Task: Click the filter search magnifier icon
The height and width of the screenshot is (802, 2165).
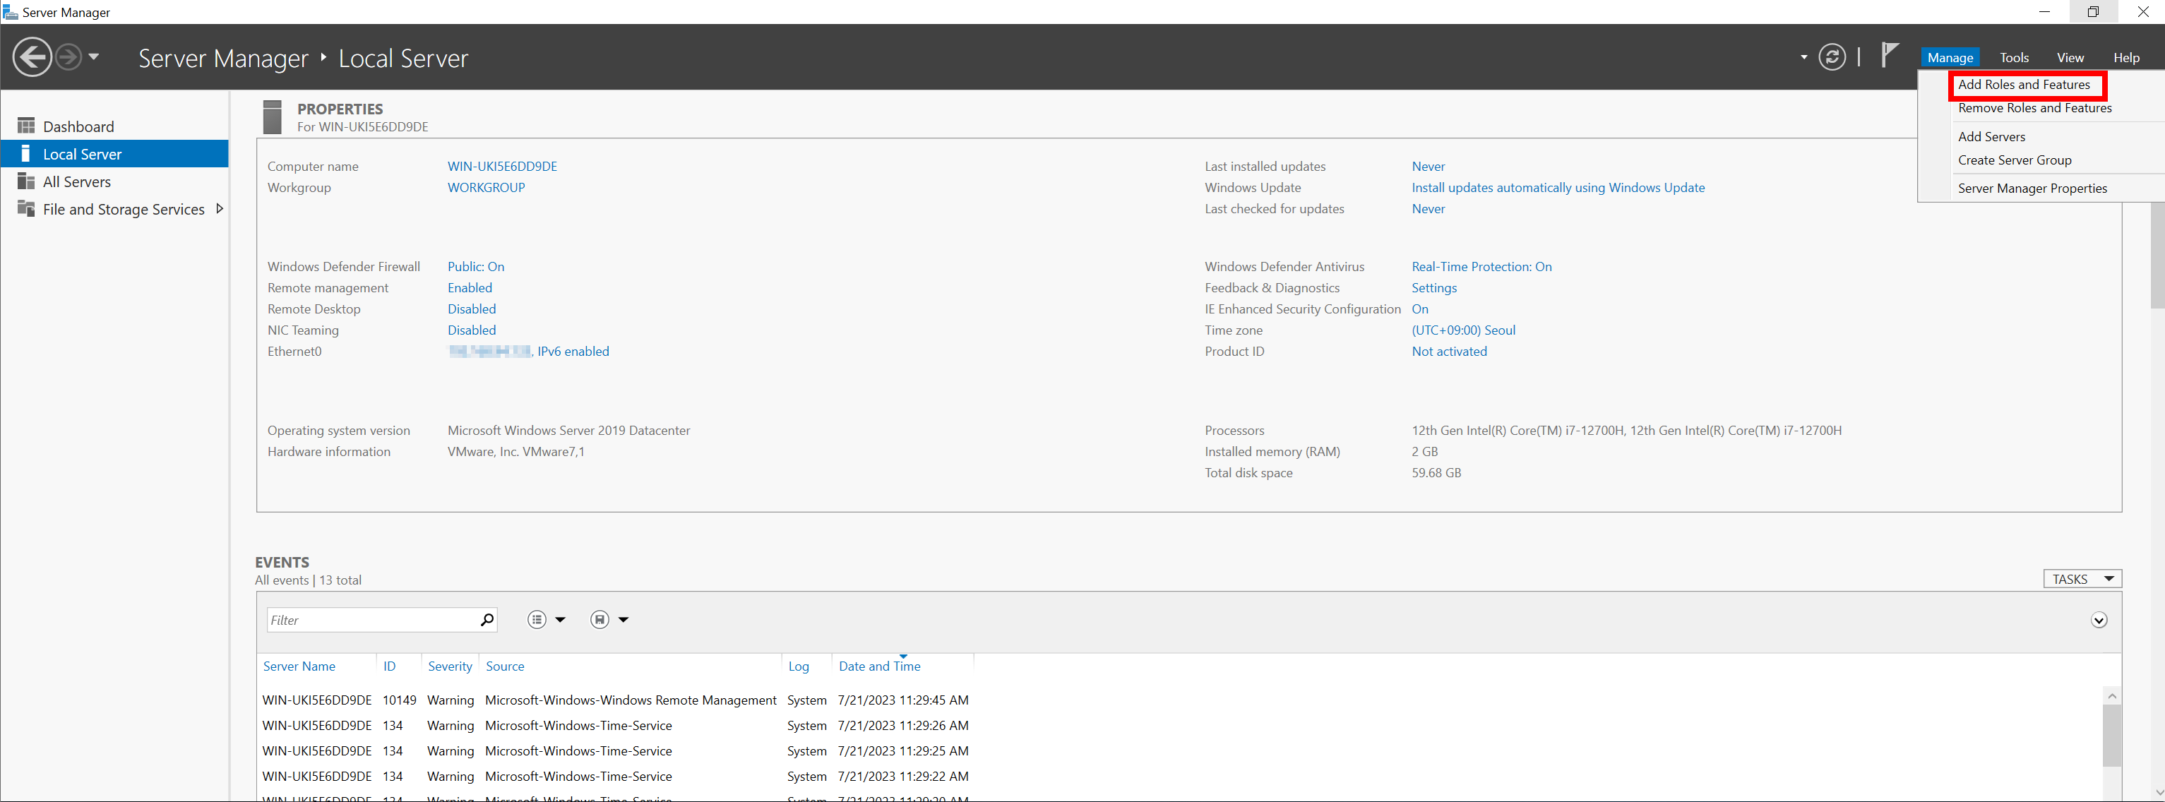Action: (487, 621)
